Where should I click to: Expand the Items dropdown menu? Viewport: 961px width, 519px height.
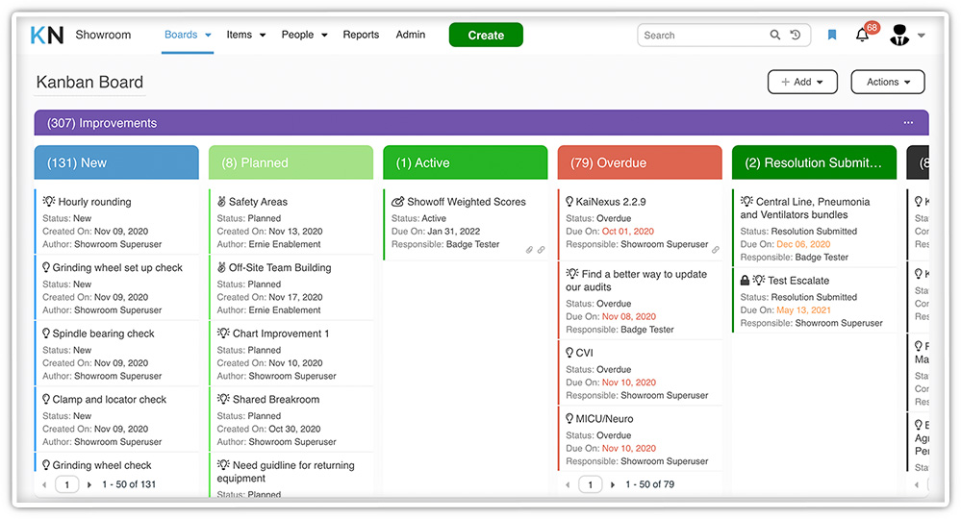[246, 35]
